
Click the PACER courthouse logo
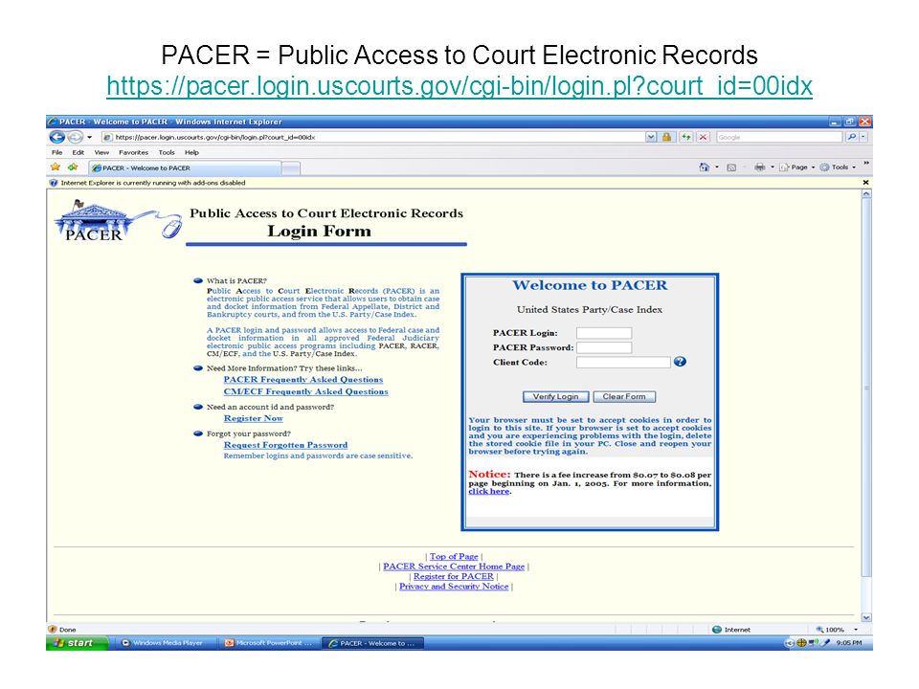click(117, 221)
